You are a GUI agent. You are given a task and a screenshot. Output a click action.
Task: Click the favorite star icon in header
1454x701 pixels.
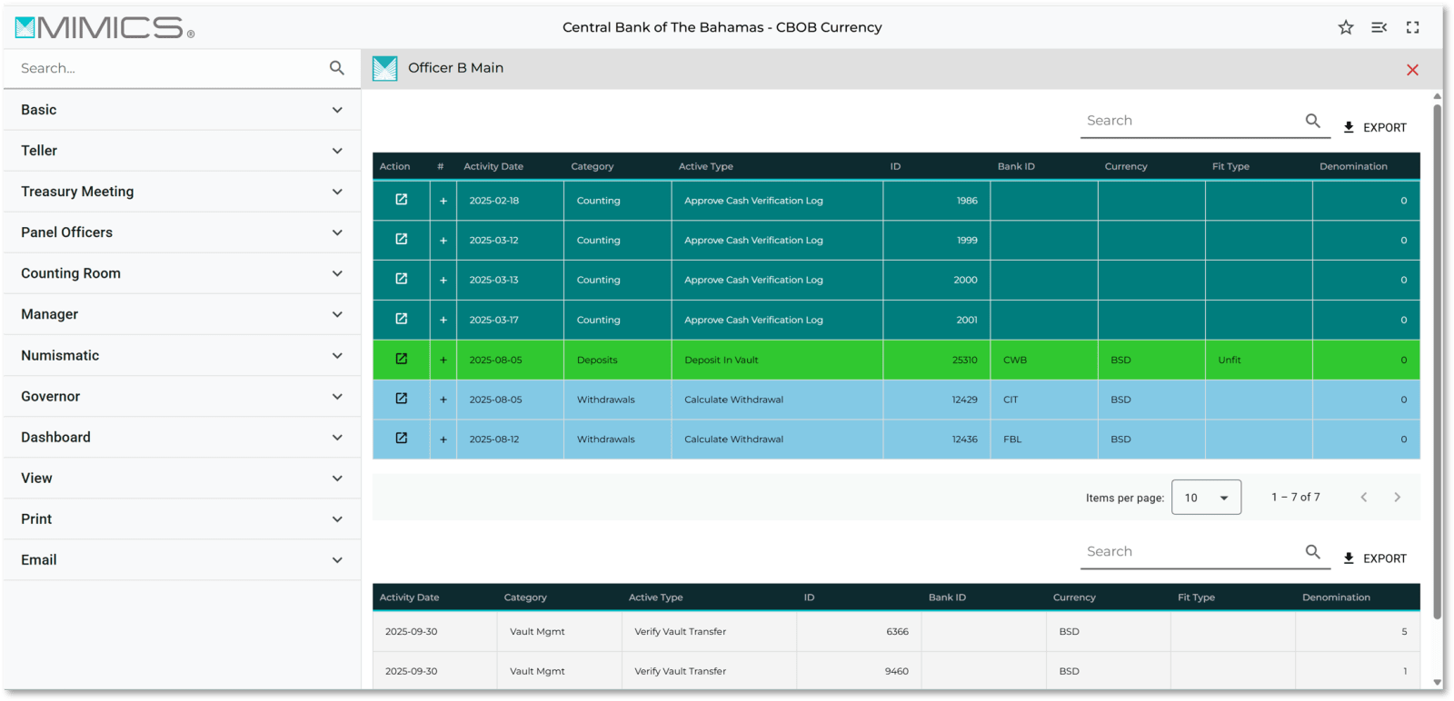(x=1346, y=27)
